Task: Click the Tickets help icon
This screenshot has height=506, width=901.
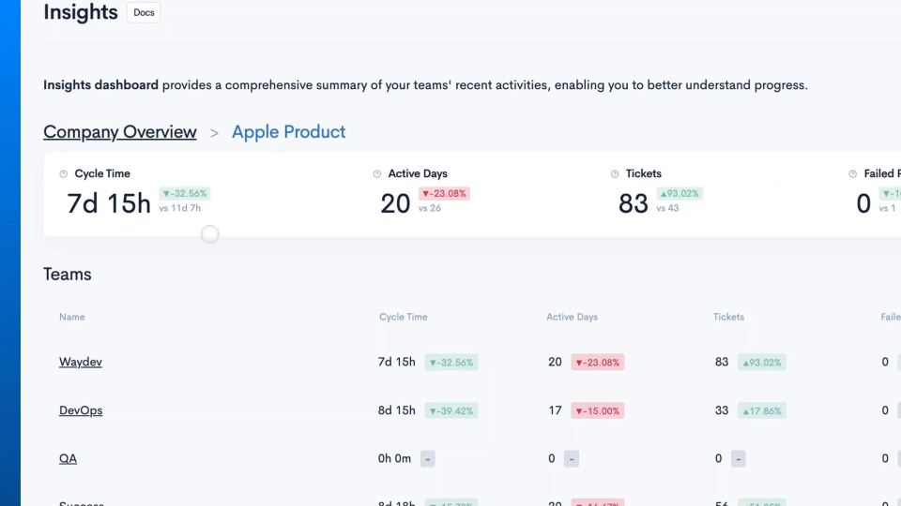Action: click(x=615, y=174)
